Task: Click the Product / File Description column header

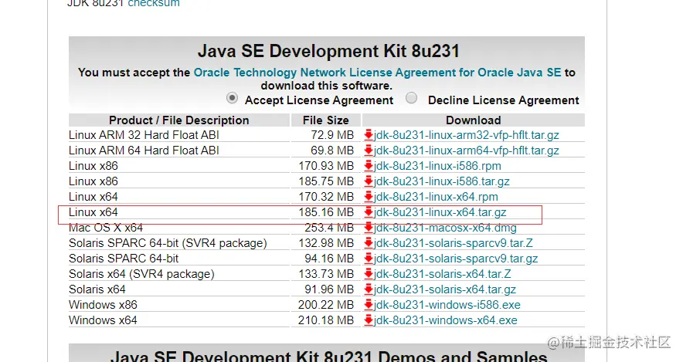Action: (x=179, y=120)
